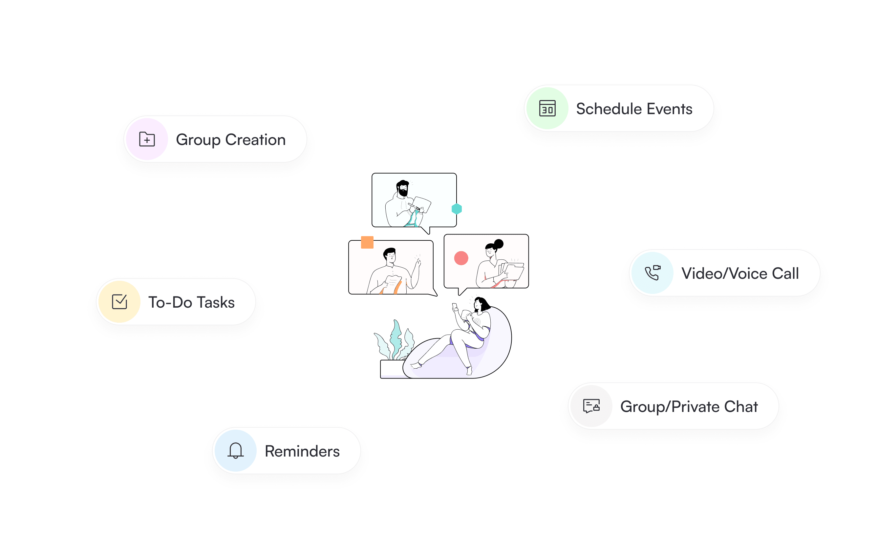Image resolution: width=877 pixels, height=551 pixels.
Task: Select the Schedule Events label
Action: pos(634,109)
